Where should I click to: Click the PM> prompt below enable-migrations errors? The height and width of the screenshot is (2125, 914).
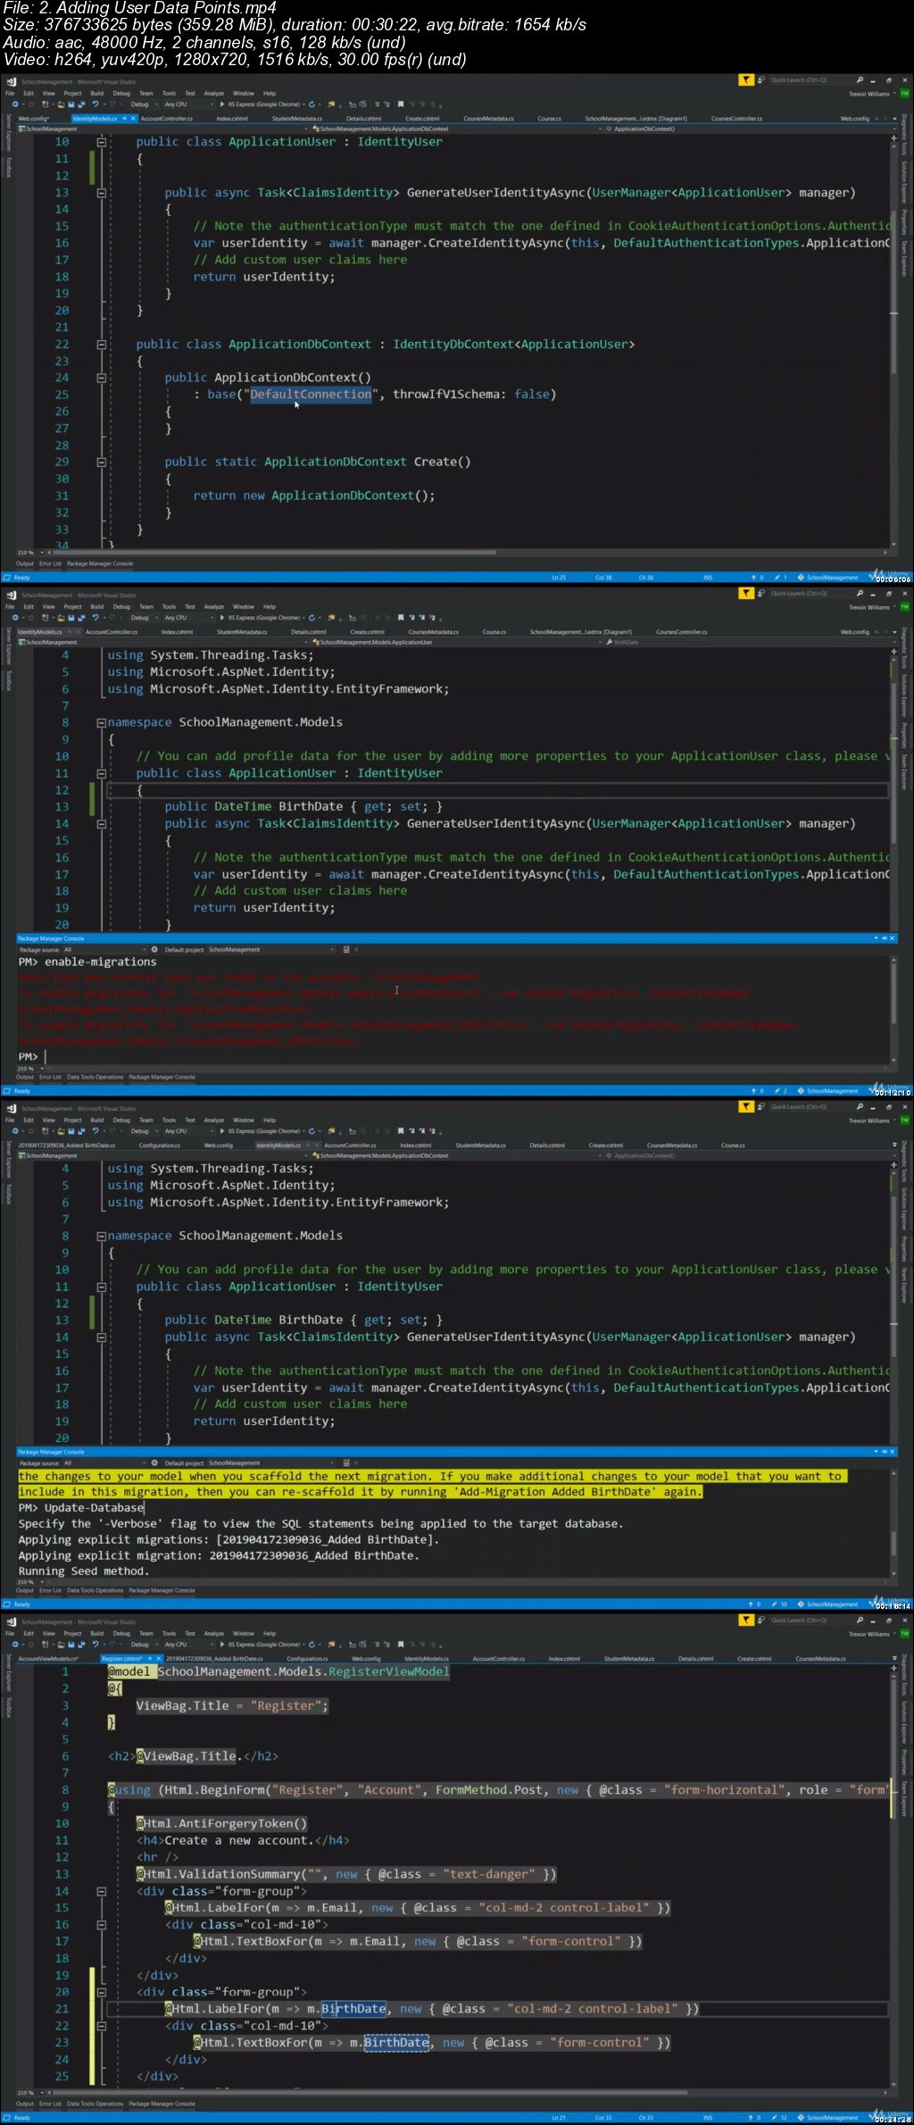[29, 1056]
